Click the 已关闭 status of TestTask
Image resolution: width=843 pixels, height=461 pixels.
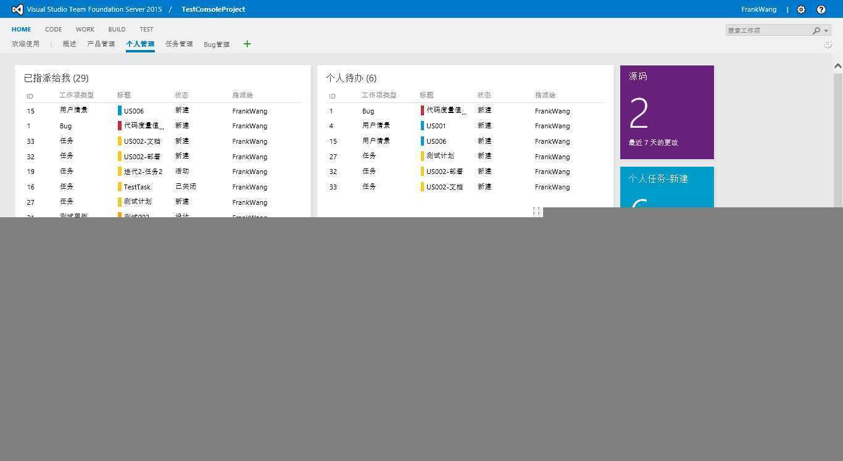185,186
